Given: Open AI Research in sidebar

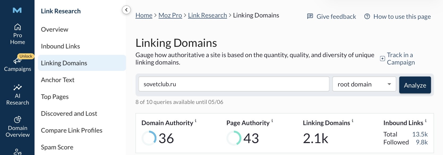Looking at the screenshot, I should coord(18,95).
